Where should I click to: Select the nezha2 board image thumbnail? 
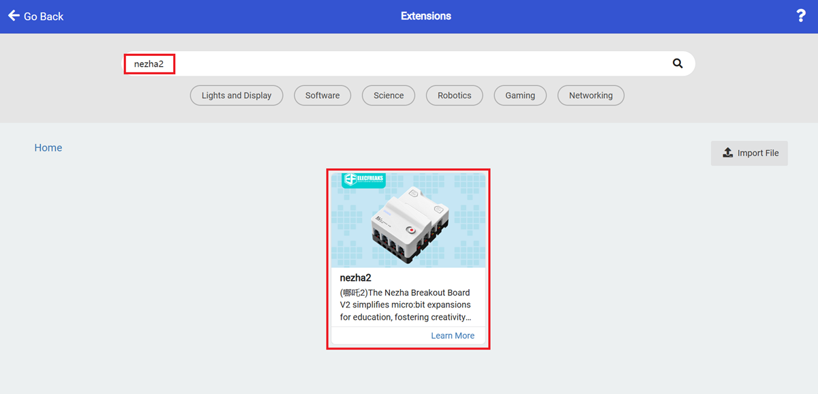[x=408, y=220]
